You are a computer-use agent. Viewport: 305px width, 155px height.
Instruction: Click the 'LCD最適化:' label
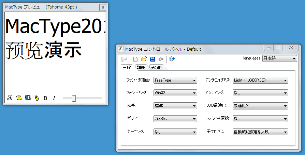(x=217, y=106)
